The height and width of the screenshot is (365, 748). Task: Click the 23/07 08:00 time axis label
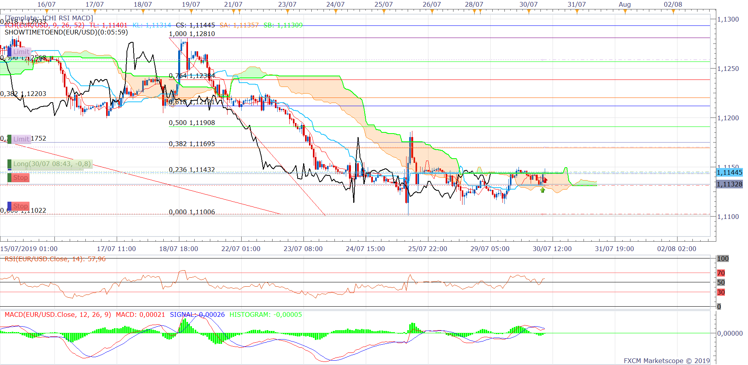pos(303,249)
